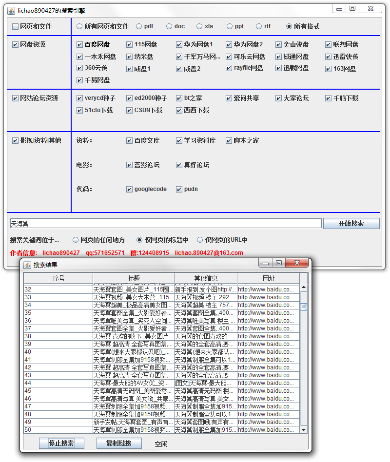
Task: Click the Java icon in 搜索结果 window title
Action: click(27, 265)
